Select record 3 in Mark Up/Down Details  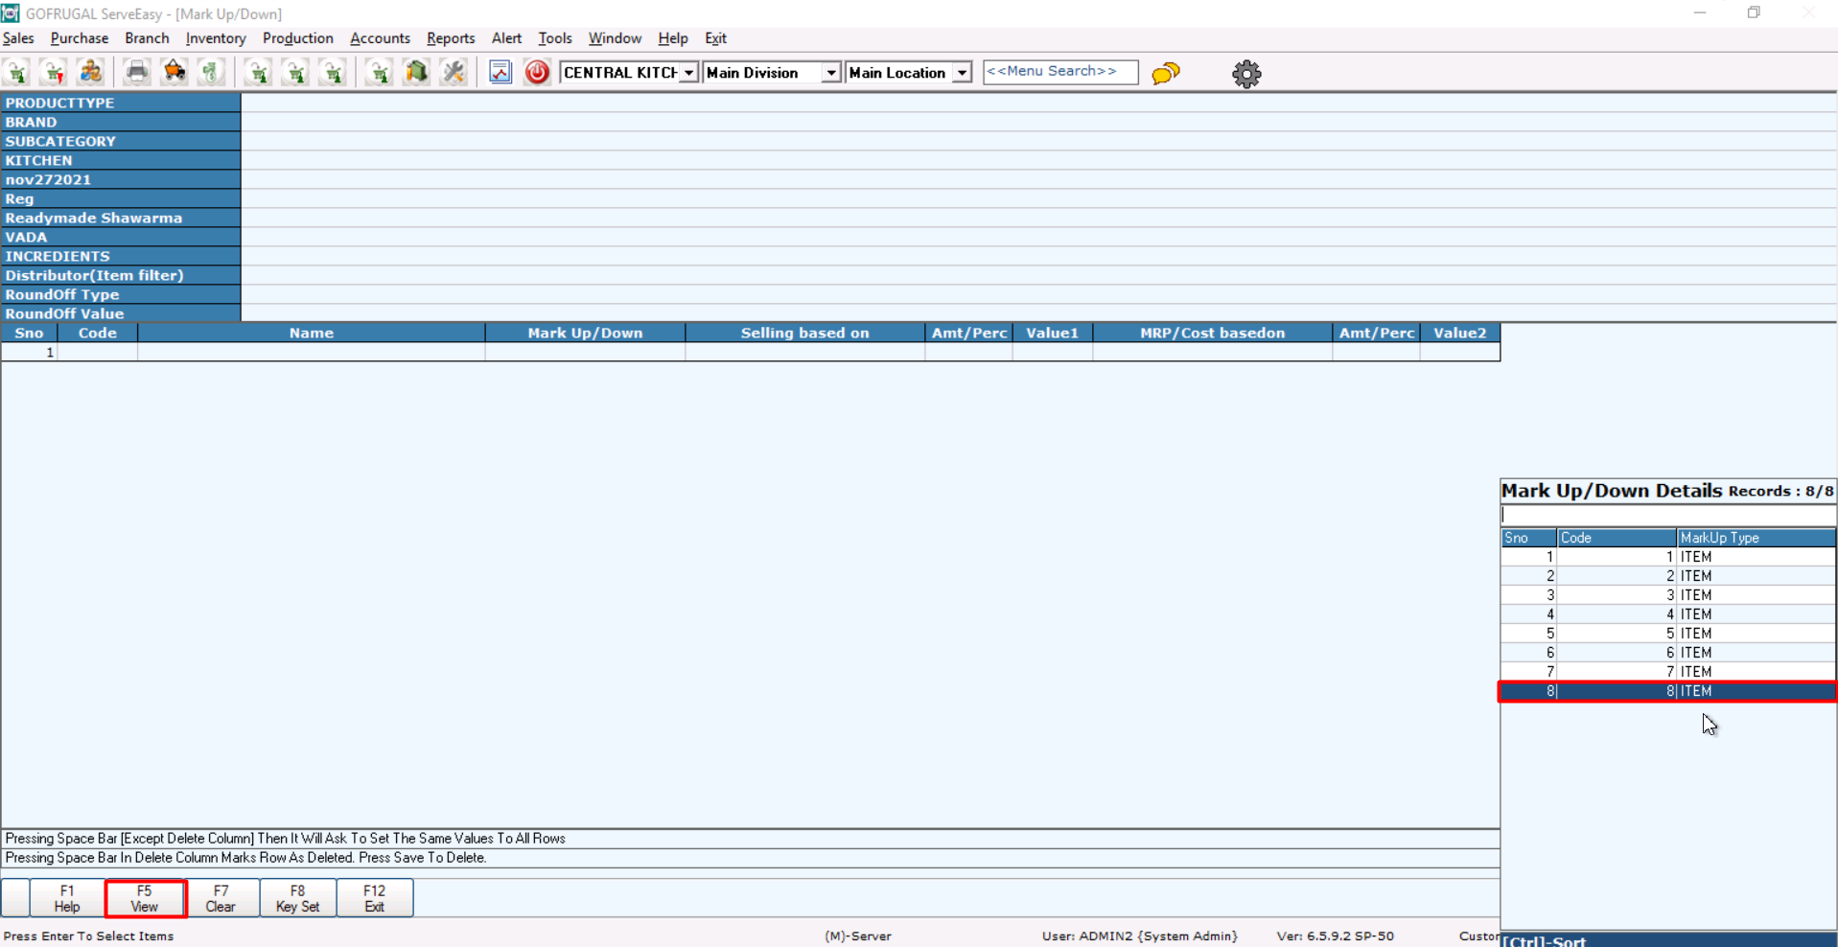[x=1668, y=595]
